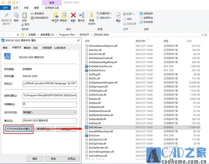Click the Refresh icon beside address bar

point(206,35)
